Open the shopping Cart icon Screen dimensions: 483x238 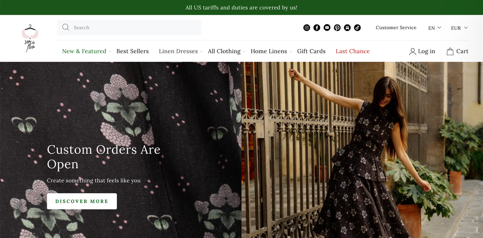click(450, 51)
